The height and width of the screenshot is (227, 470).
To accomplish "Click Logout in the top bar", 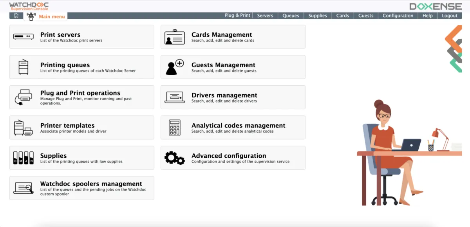I will click(x=450, y=16).
